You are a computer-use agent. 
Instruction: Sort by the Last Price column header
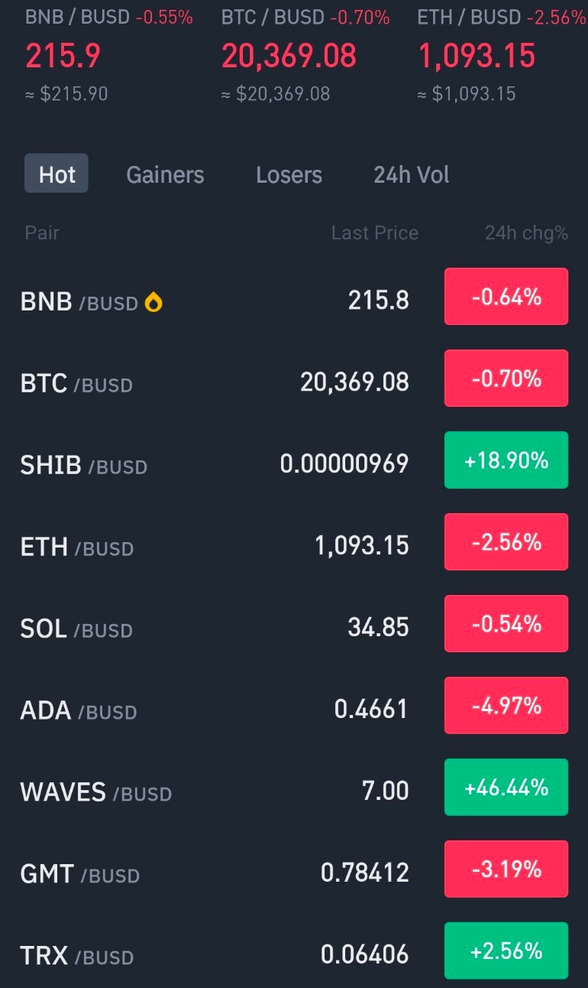click(x=375, y=233)
